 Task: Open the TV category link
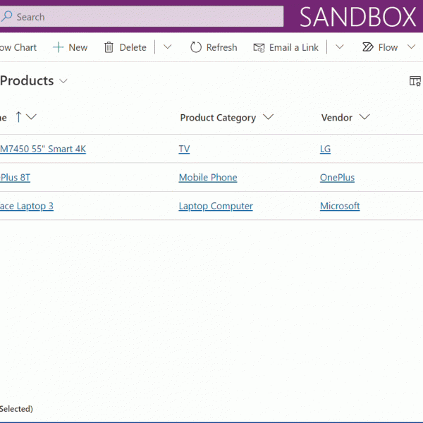(184, 149)
